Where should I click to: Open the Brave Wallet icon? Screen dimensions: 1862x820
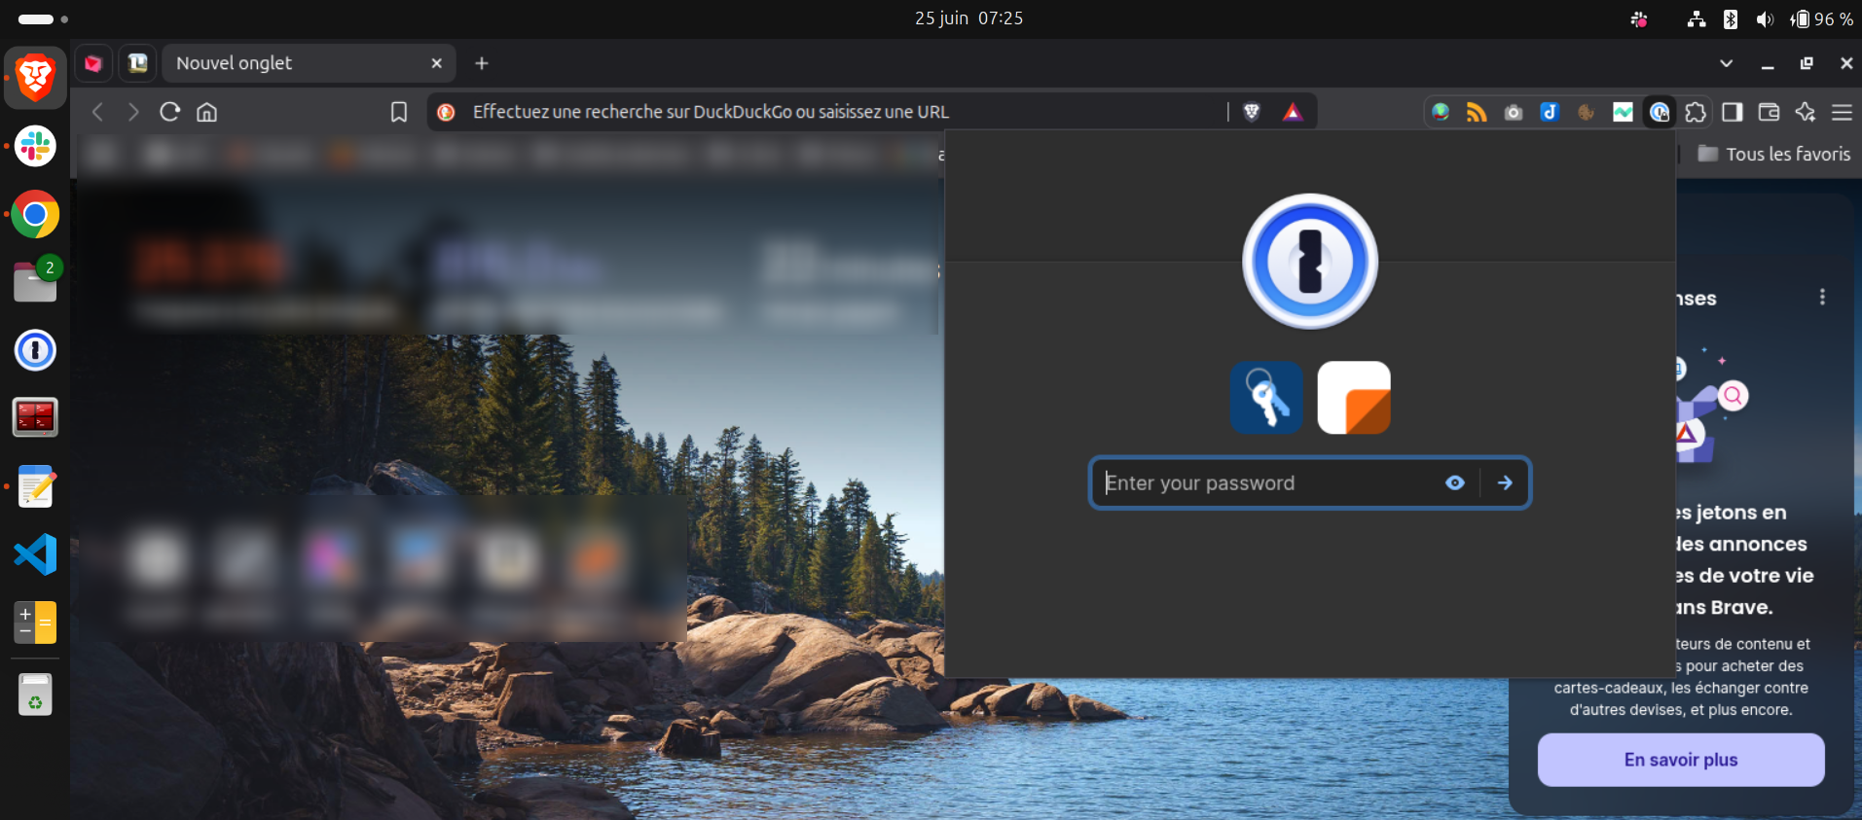[x=1769, y=112]
